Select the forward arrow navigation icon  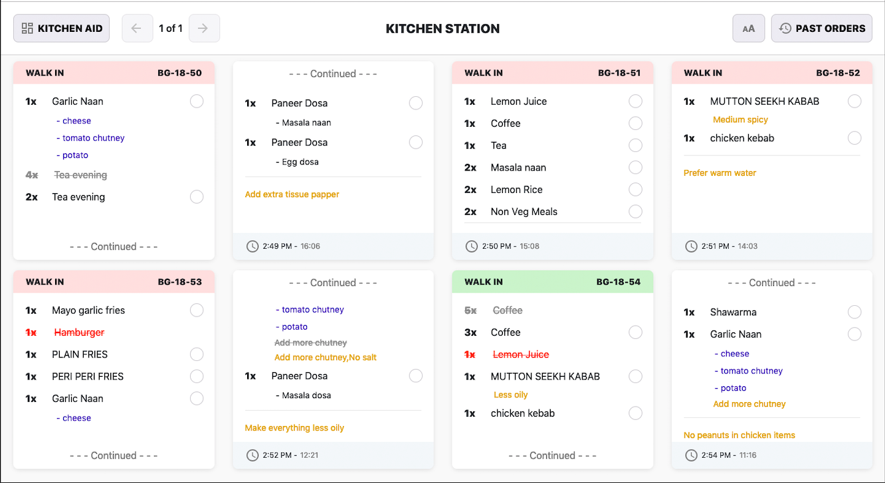click(204, 28)
